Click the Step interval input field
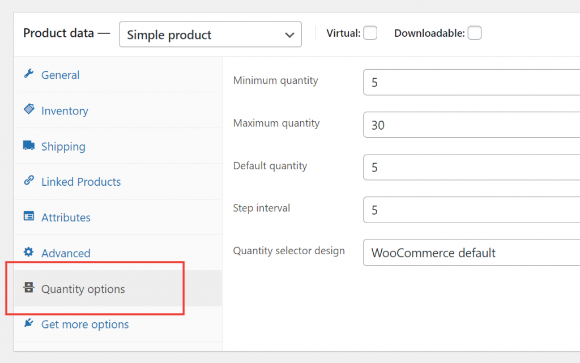 coord(470,210)
